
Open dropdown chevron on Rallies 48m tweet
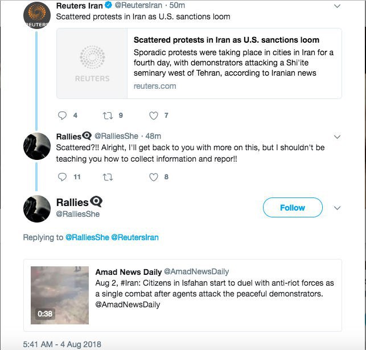337,137
